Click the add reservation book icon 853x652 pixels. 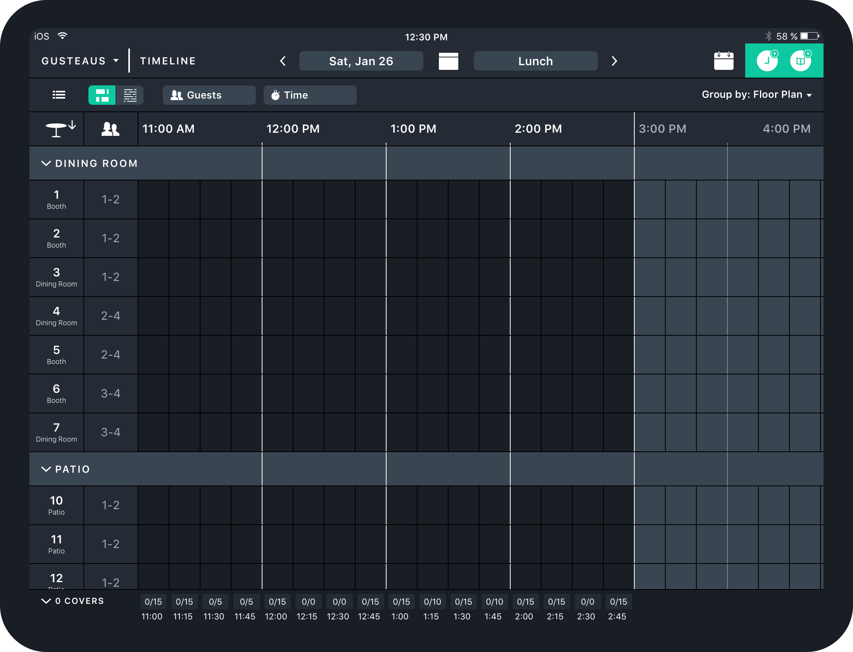pyautogui.click(x=801, y=61)
